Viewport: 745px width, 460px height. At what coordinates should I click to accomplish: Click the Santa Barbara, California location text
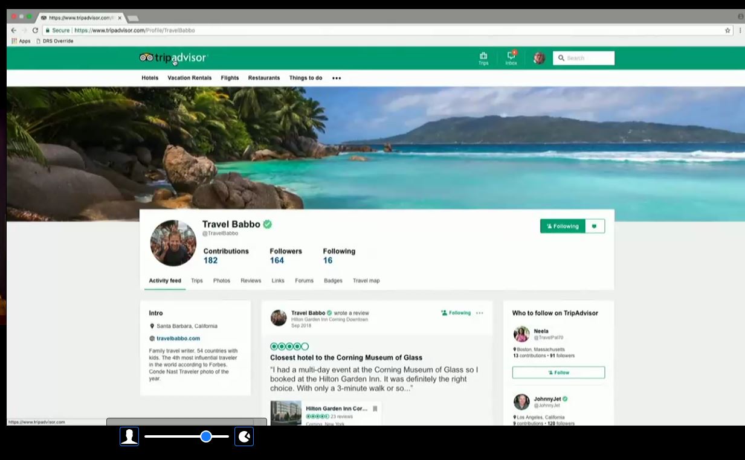point(187,326)
